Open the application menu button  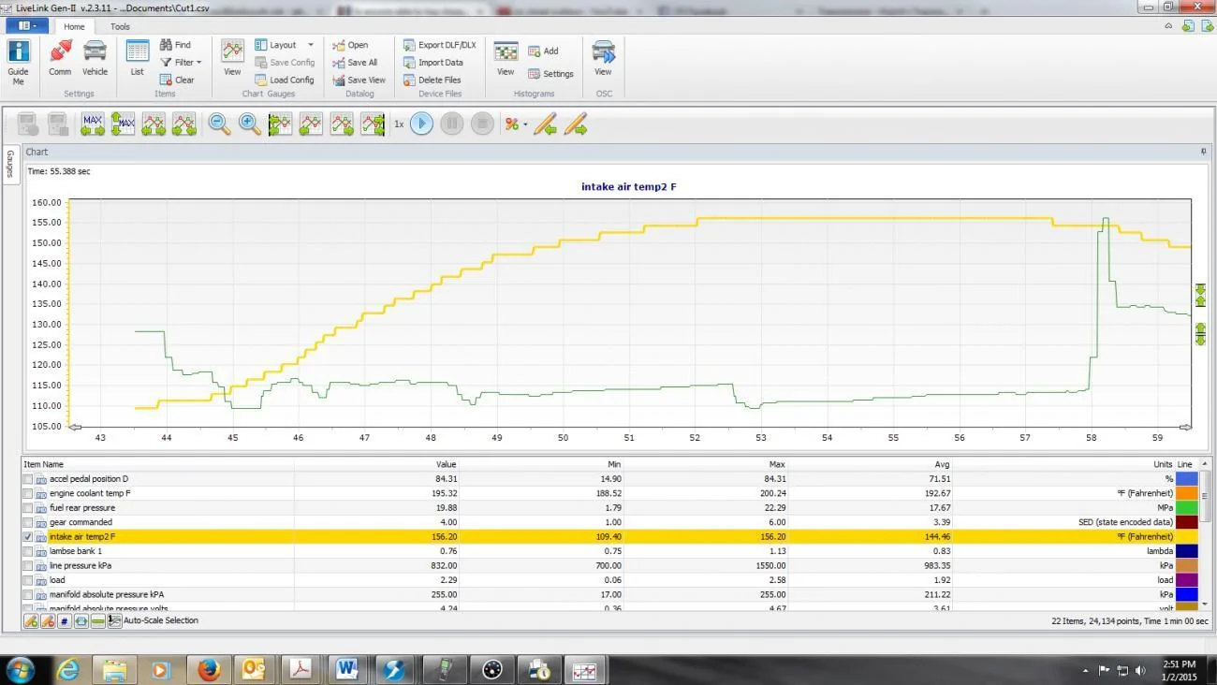(x=26, y=26)
